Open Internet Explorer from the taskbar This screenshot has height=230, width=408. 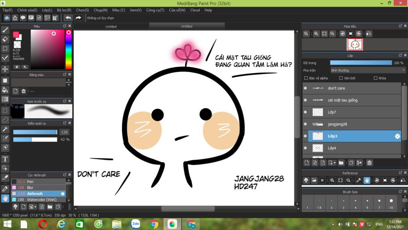point(61,224)
